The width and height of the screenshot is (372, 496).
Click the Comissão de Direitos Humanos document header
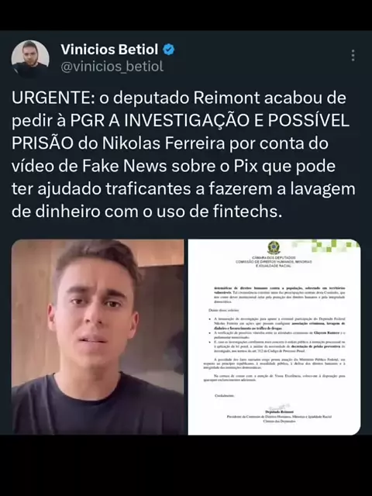[x=274, y=262]
